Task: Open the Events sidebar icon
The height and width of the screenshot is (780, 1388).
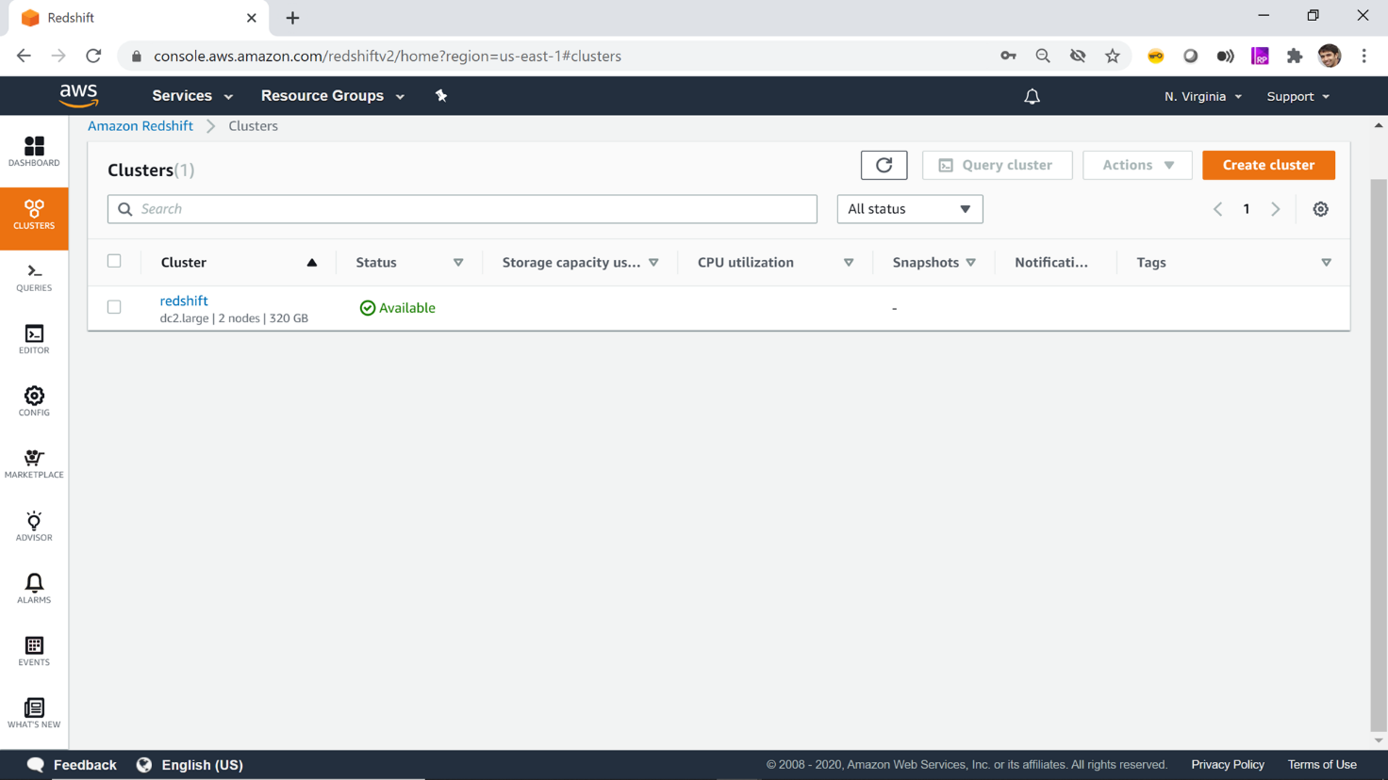Action: point(34,651)
